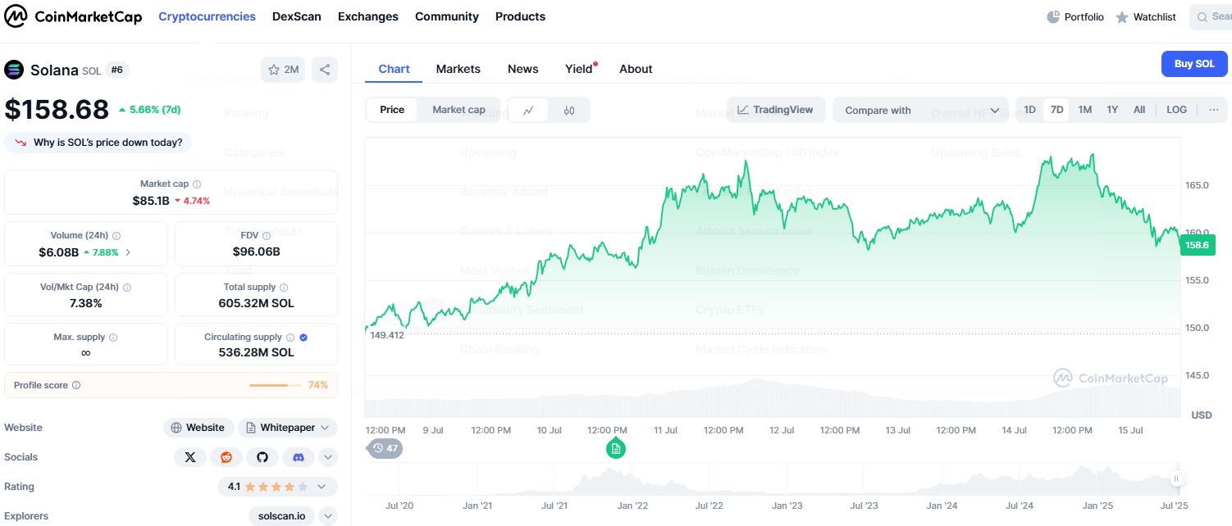
Task: Open Exchanges menu
Action: click(368, 16)
